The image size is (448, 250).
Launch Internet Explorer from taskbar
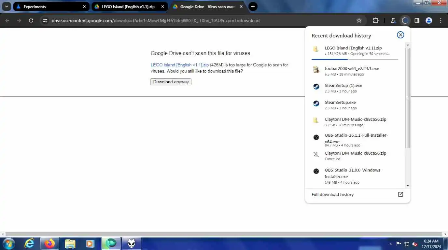tap(30, 243)
